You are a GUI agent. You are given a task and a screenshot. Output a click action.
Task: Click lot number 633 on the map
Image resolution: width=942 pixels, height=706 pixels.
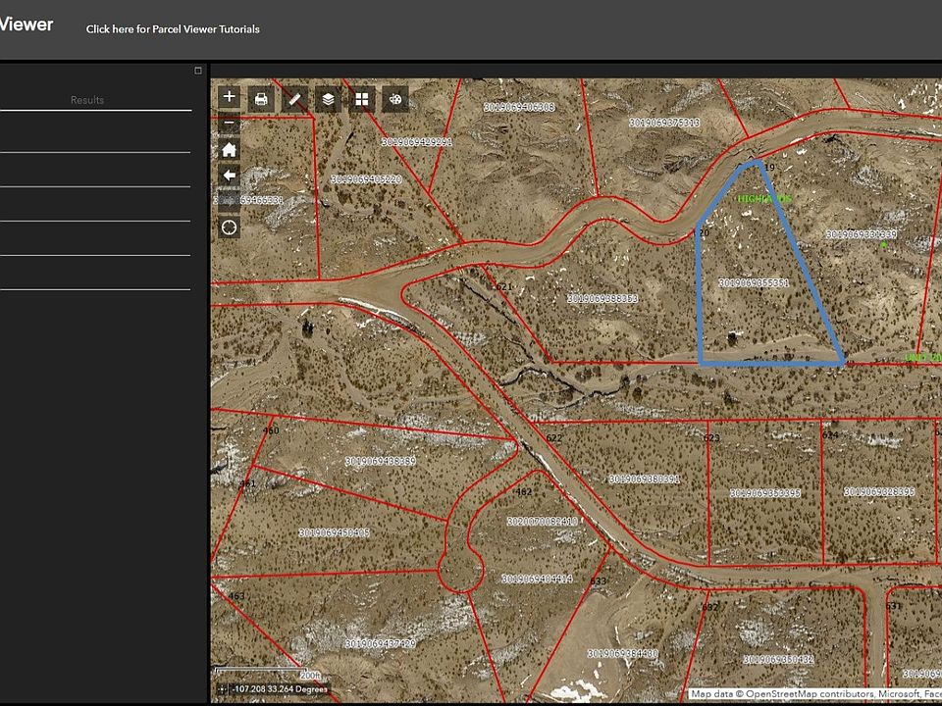[x=599, y=580]
